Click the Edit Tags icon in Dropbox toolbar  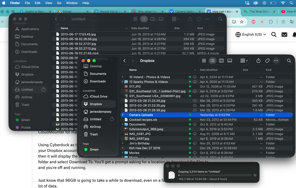[x=267, y=61]
